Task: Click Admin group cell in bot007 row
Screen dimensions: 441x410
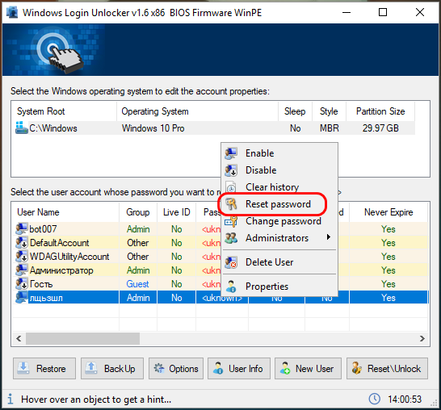Action: point(138,229)
